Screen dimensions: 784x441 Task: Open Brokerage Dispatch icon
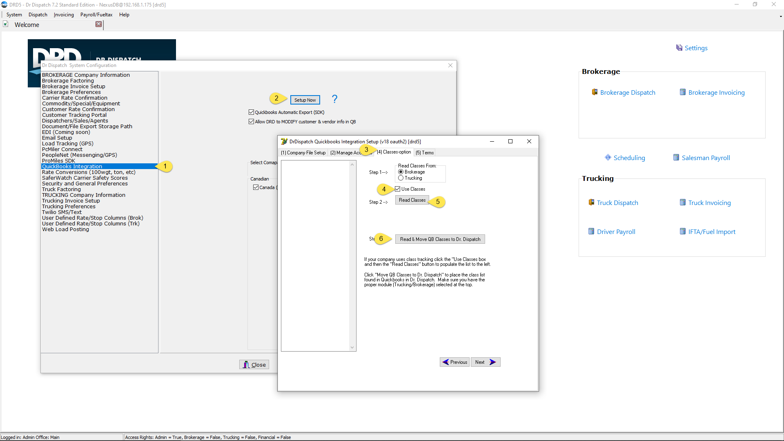pyautogui.click(x=595, y=92)
